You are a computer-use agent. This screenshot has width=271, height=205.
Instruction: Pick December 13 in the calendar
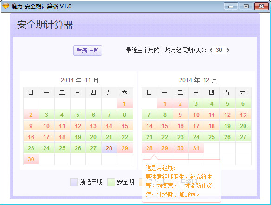243,115
